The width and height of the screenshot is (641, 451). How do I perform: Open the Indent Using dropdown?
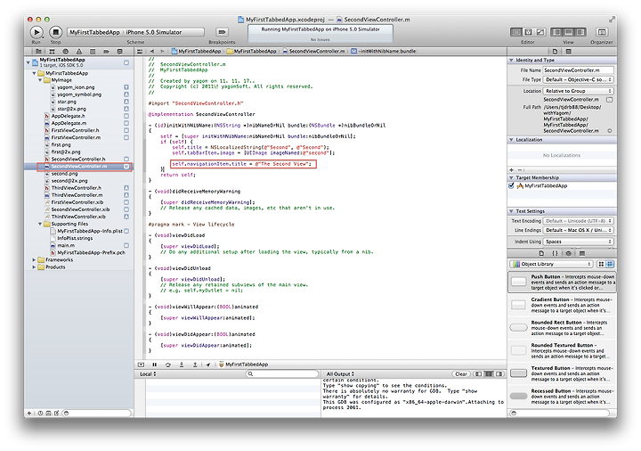(x=578, y=242)
